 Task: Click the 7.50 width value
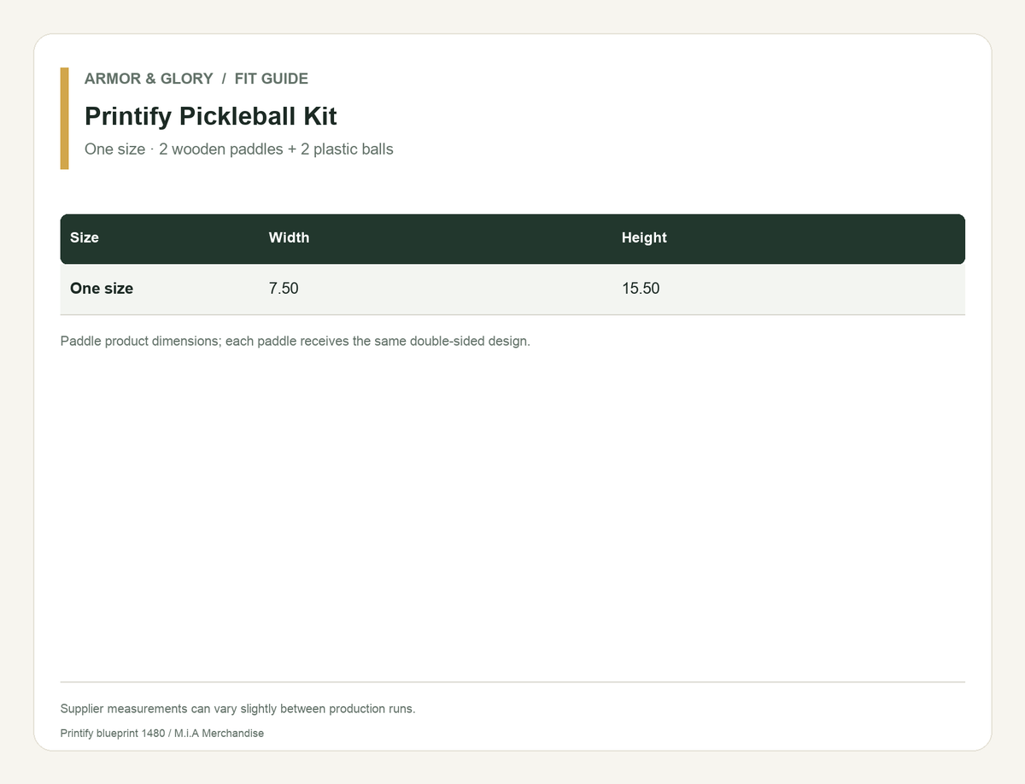(x=284, y=289)
